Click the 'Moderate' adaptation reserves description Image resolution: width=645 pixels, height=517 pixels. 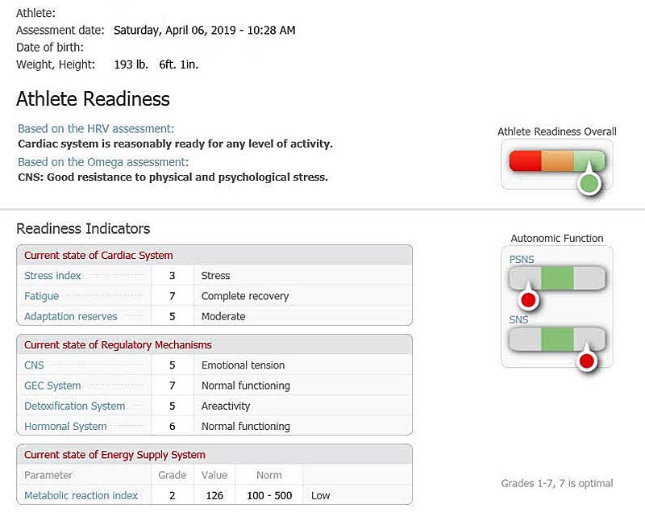click(223, 316)
